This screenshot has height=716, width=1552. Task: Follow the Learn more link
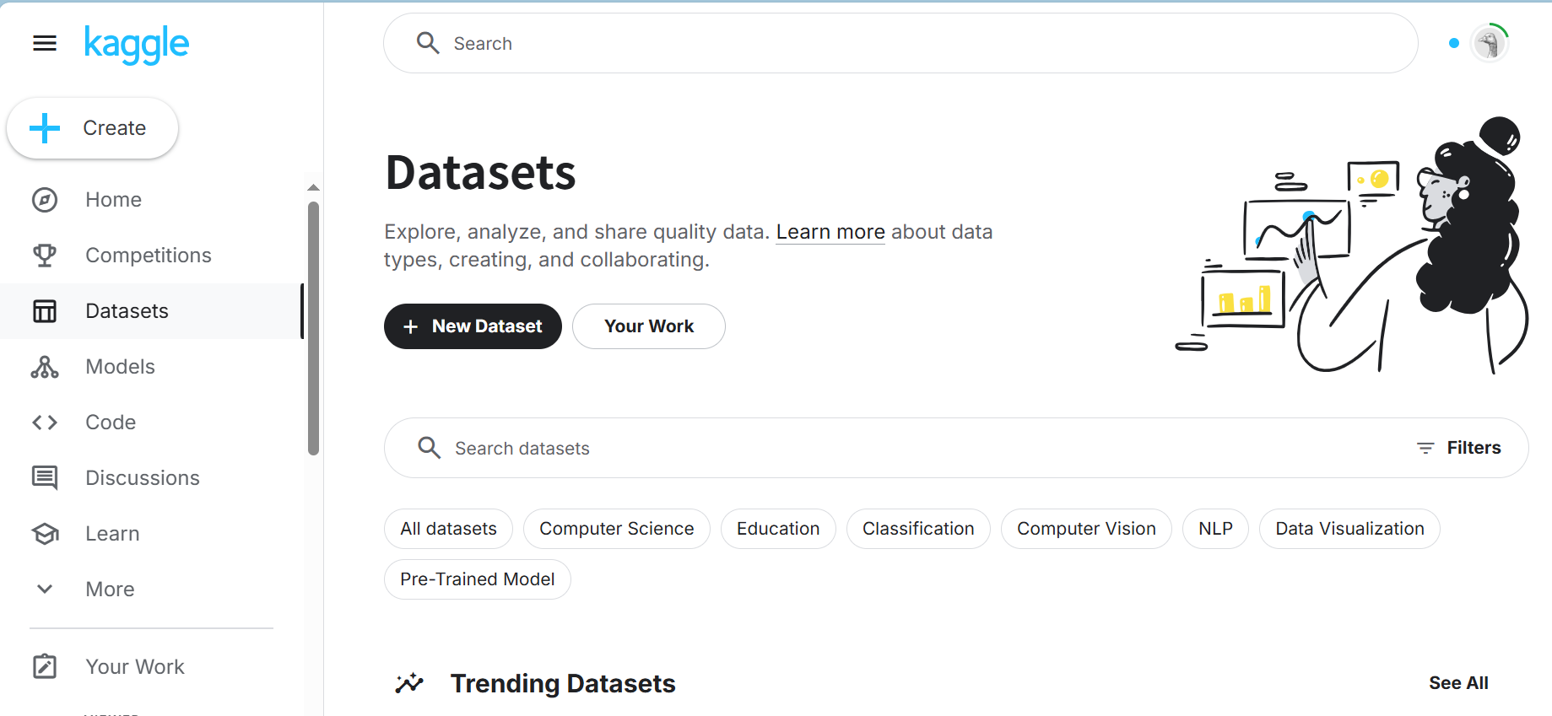click(830, 232)
